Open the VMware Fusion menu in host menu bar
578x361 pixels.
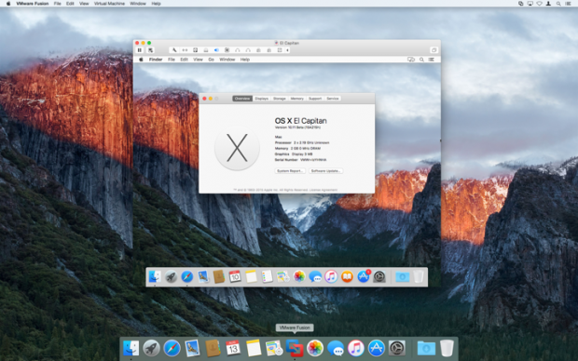33,4
